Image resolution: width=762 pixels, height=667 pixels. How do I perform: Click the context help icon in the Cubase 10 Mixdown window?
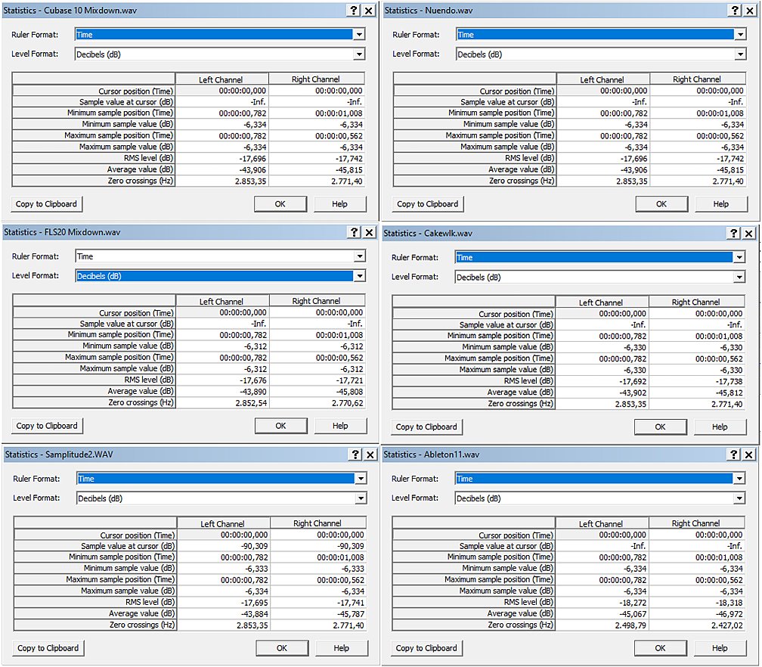point(354,11)
